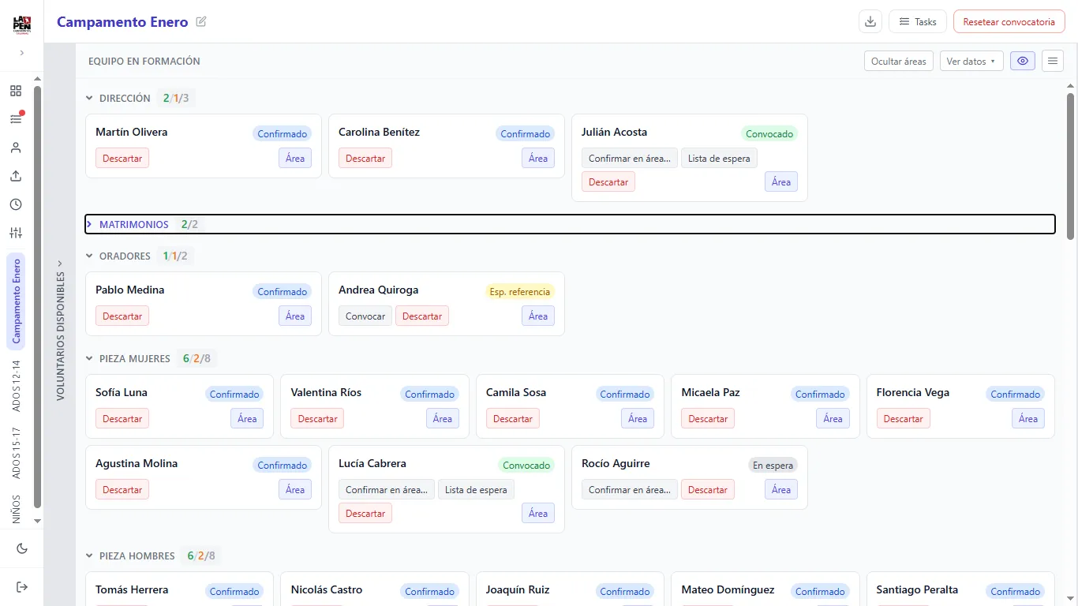Open the Ver datos dropdown
The width and height of the screenshot is (1078, 606).
(971, 61)
